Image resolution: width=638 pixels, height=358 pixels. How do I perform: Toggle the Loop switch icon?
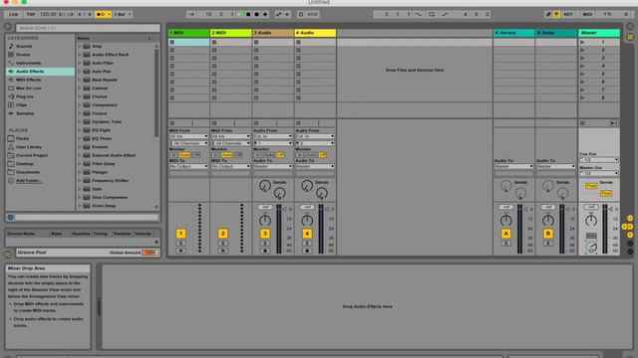432,14
